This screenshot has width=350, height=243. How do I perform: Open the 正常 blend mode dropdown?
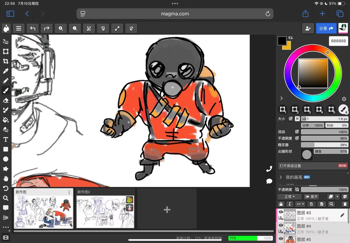pos(289,197)
